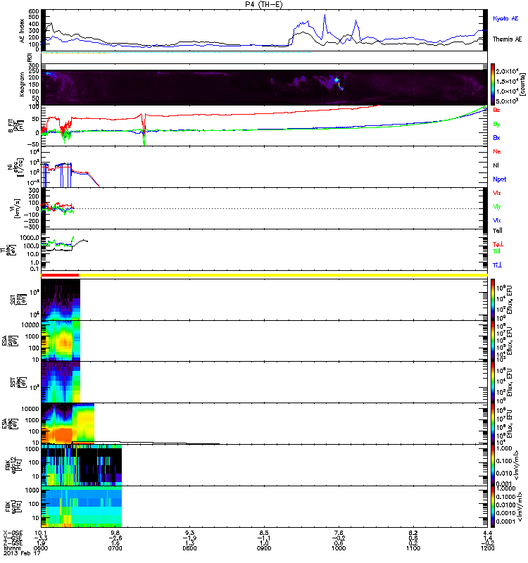Click the X-GSE row label

[x=13, y=533]
